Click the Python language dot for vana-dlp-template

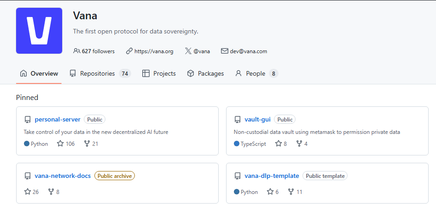click(237, 192)
